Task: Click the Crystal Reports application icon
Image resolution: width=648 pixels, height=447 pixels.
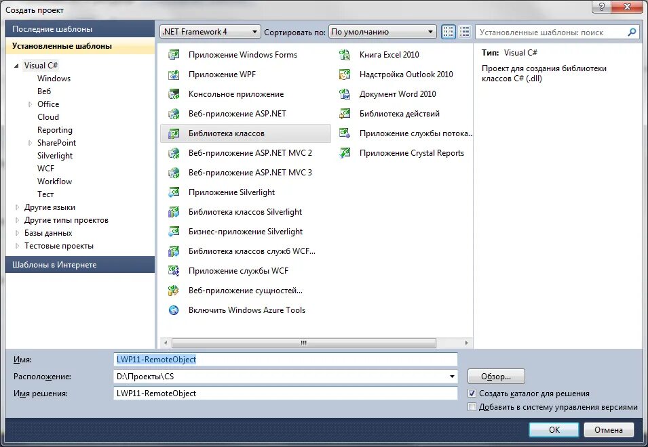Action: 345,153
